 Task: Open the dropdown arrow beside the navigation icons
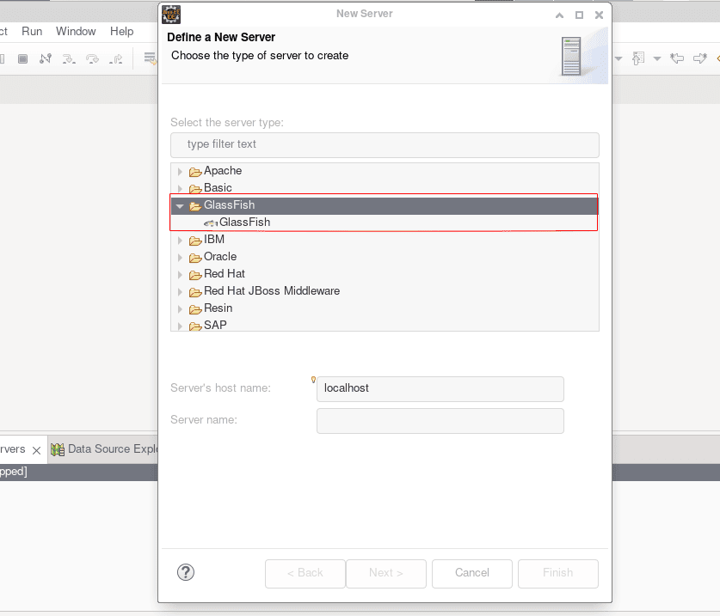point(657,58)
